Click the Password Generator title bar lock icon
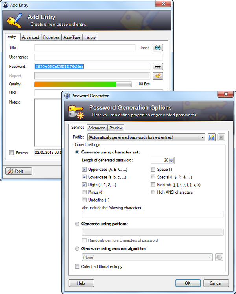This screenshot has height=294, width=236. (x=67, y=96)
